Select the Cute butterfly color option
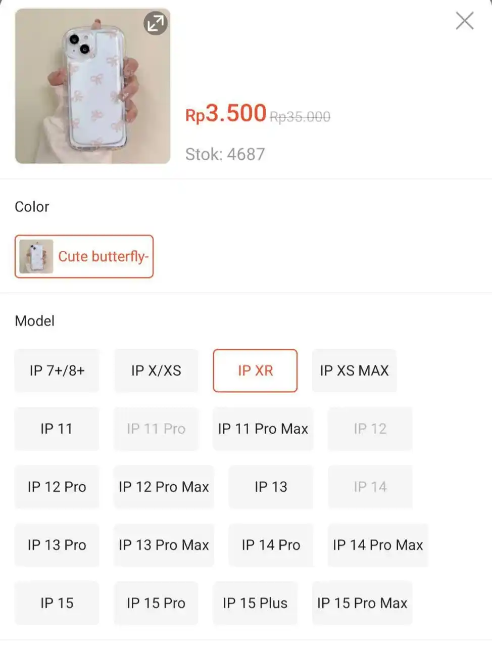492x647 pixels. 84,256
